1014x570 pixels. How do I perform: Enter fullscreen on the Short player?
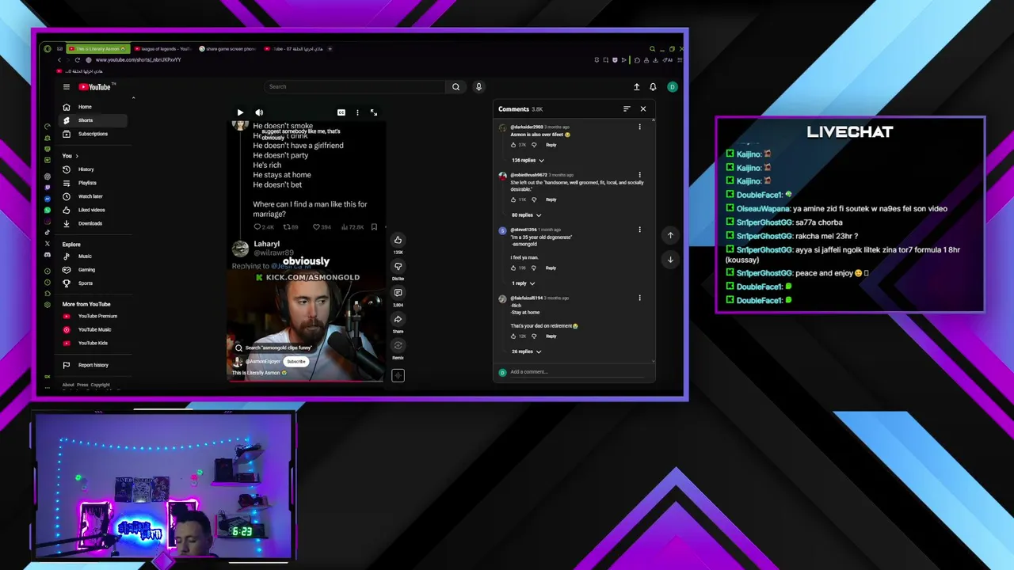pyautogui.click(x=374, y=112)
